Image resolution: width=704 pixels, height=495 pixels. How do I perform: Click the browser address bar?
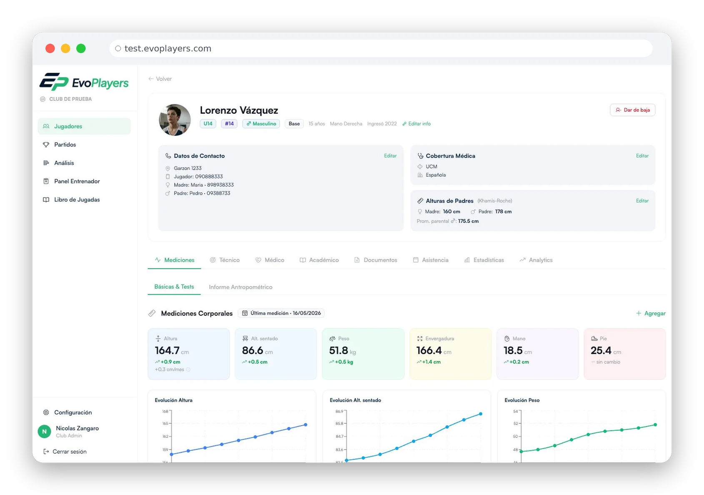[381, 48]
